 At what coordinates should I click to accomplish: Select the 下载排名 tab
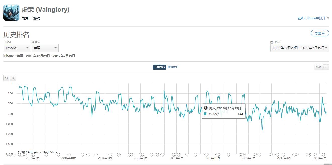(159, 67)
